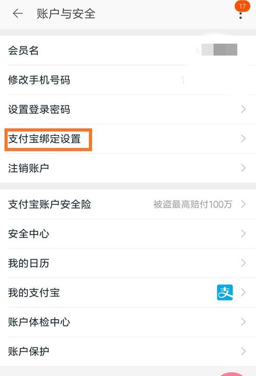Tap chevron next to 账户体检中心
This screenshot has width=256, height=376.
[x=243, y=322]
